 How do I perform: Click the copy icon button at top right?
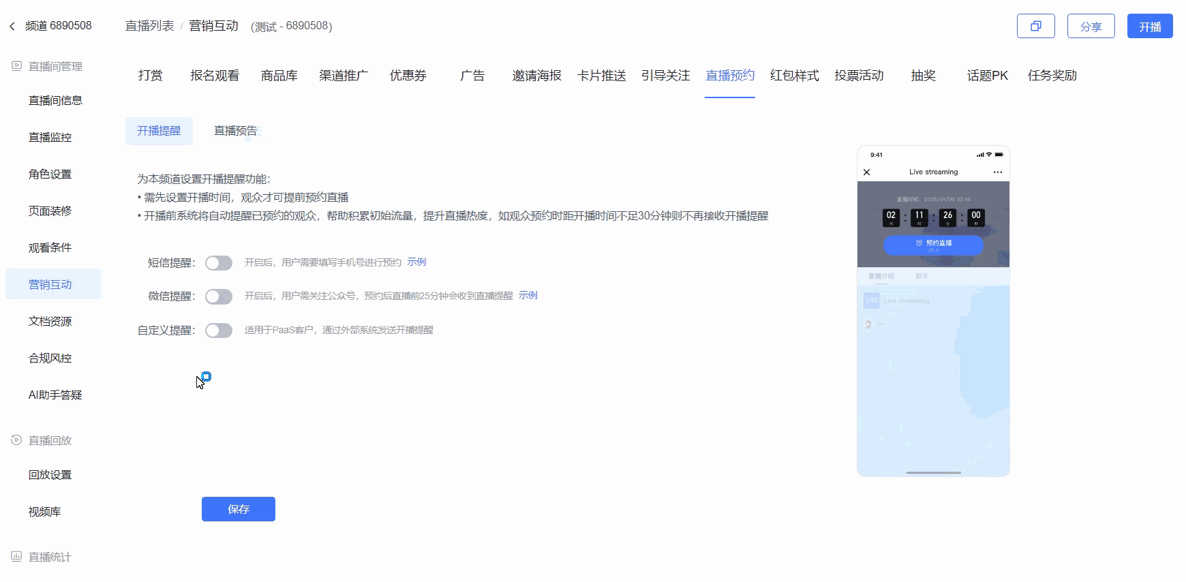1035,26
